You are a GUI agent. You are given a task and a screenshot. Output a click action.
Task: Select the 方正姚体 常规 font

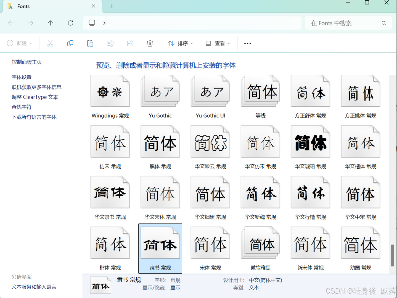[361, 97]
